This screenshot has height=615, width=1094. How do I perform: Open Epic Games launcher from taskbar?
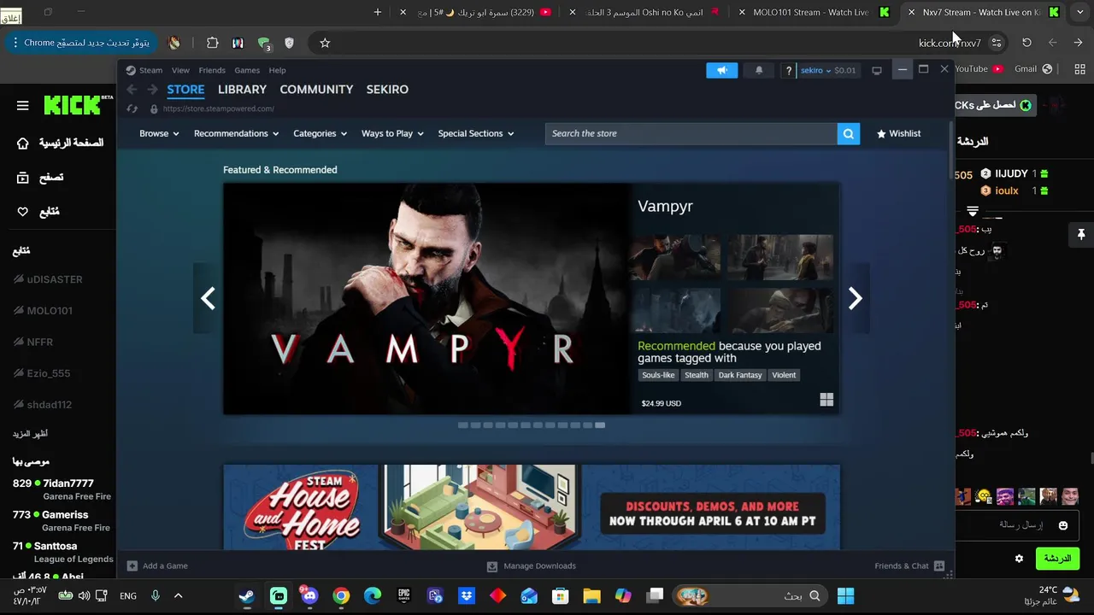[x=404, y=595]
